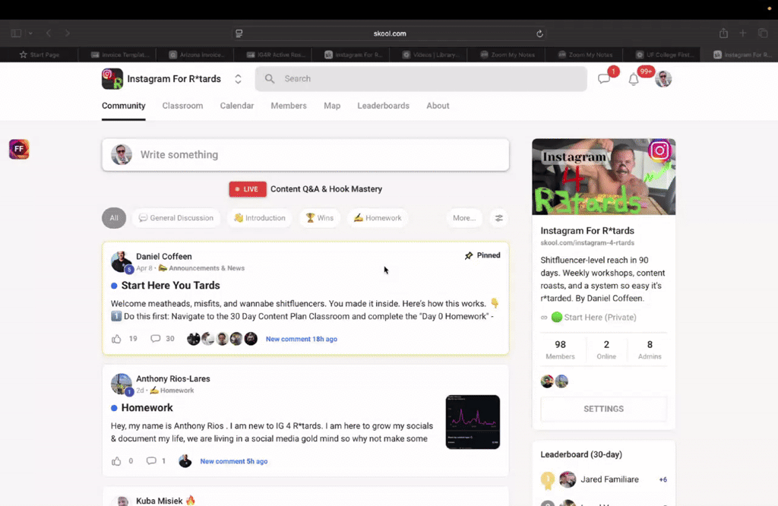Image resolution: width=778 pixels, height=506 pixels.
Task: Open the Announcements & News category link
Action: tap(207, 268)
